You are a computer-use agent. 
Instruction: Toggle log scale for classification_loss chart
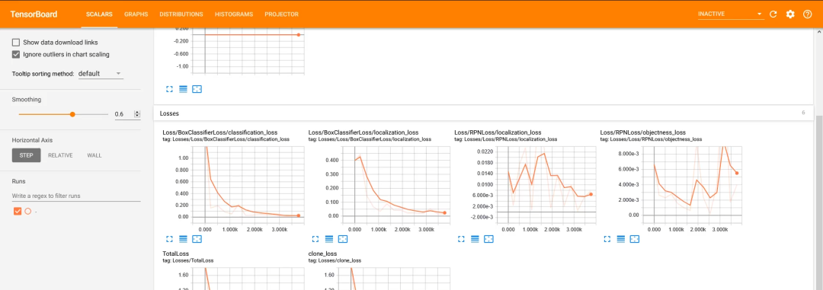pyautogui.click(x=183, y=238)
